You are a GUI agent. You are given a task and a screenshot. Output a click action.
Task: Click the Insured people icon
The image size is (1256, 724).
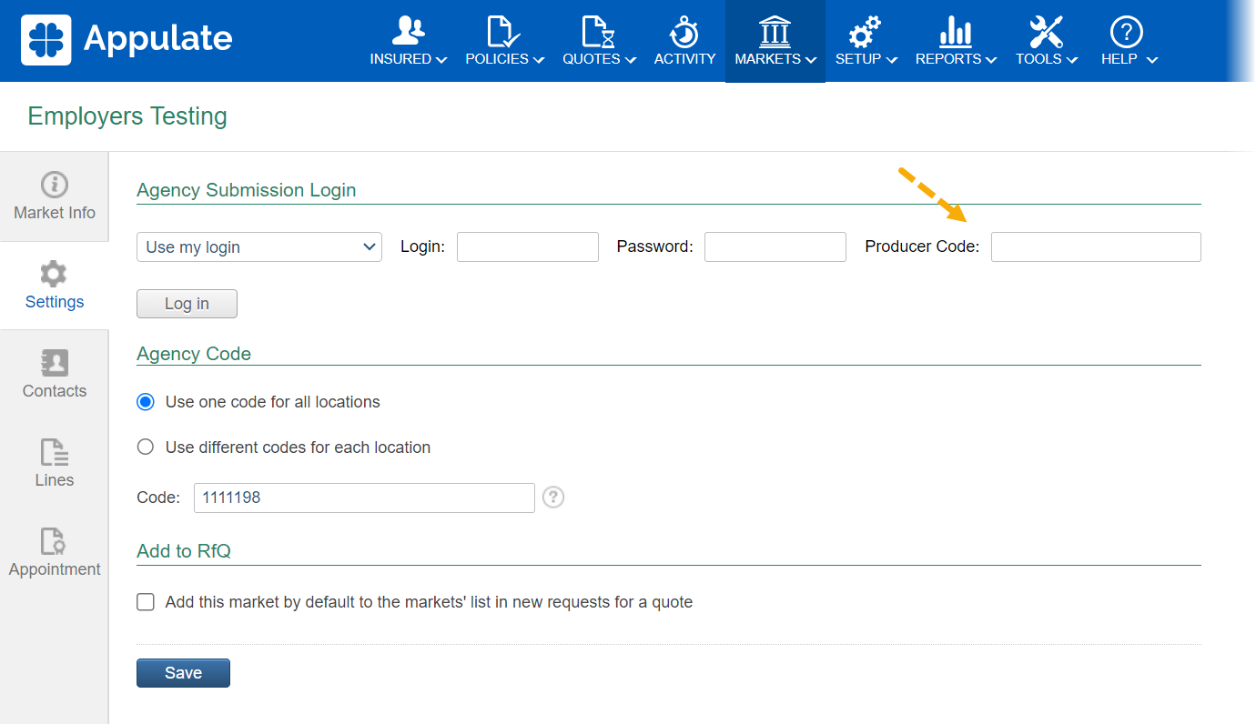(x=409, y=31)
